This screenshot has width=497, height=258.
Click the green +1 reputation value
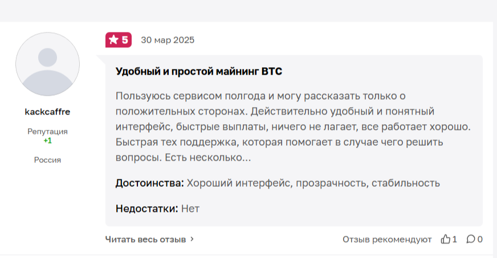pyautogui.click(x=48, y=141)
